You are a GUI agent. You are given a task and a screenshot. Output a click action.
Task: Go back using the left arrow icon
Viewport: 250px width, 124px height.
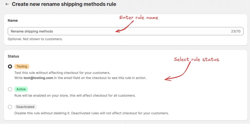7,4
